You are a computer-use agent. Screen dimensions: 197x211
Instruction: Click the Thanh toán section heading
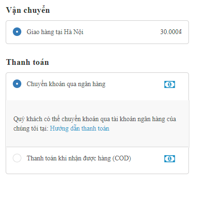coord(27,62)
